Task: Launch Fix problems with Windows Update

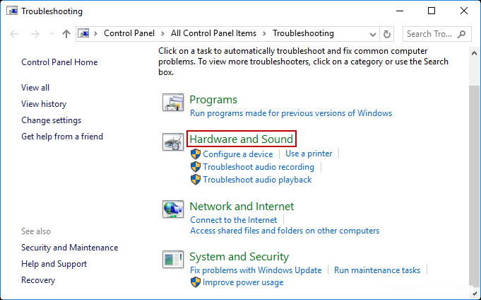Action: pos(256,270)
